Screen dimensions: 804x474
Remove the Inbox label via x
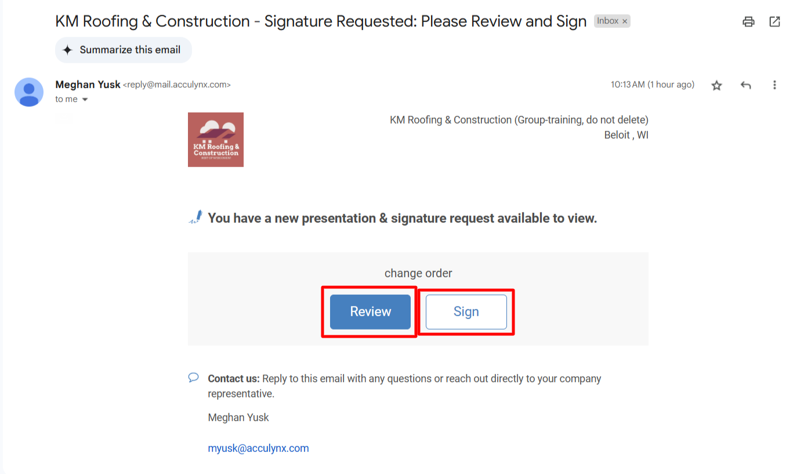pos(625,21)
